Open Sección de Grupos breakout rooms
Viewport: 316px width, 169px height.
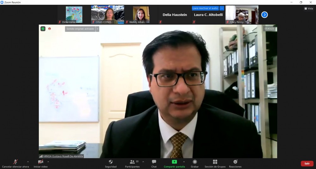coord(215,162)
